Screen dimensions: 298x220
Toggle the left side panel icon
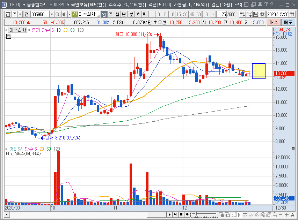pyautogui.click(x=8, y=14)
